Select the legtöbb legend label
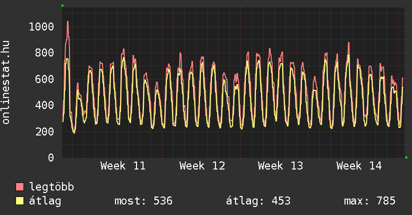412x215 pixels. coord(51,187)
